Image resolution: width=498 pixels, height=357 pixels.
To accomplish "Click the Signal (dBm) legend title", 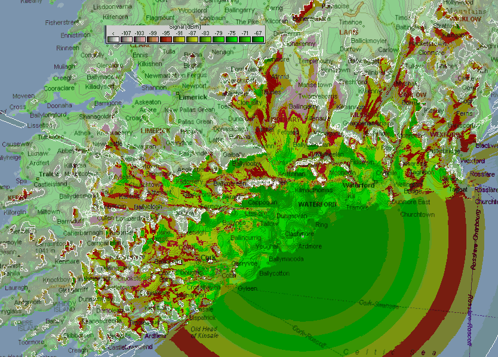I will (x=185, y=27).
